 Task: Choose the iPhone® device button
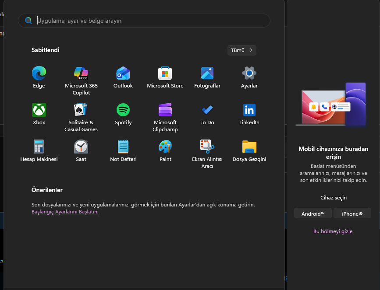352,213
